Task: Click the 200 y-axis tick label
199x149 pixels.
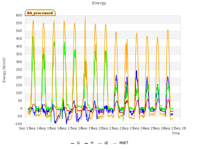Action: 19,78
